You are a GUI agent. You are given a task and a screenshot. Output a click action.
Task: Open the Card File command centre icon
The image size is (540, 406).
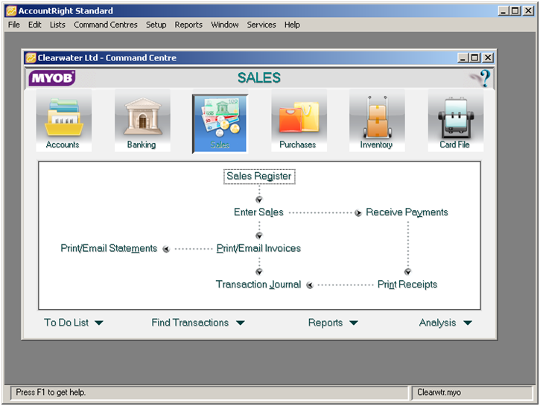455,121
